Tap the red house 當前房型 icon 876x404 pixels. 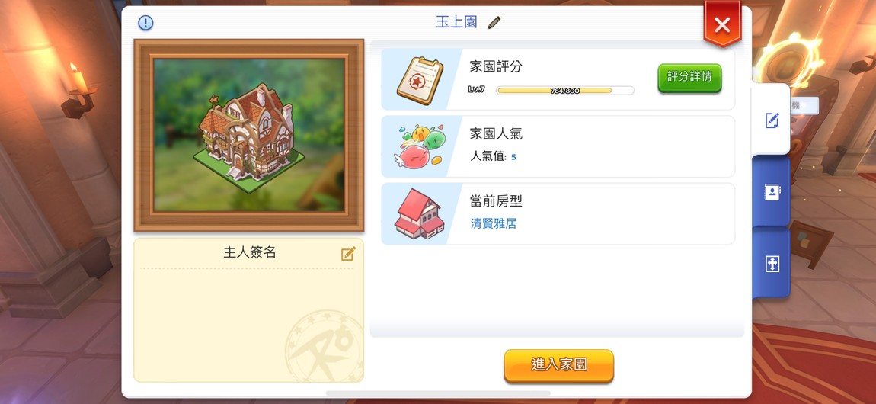pos(419,214)
